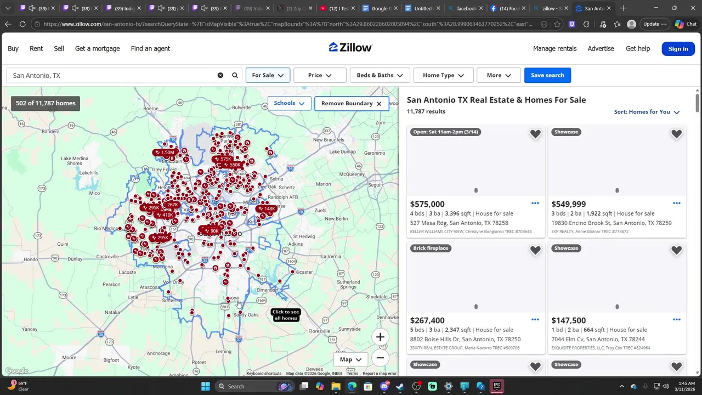Open the browser extensions icon
This screenshot has width=702, height=395.
pyautogui.click(x=586, y=24)
